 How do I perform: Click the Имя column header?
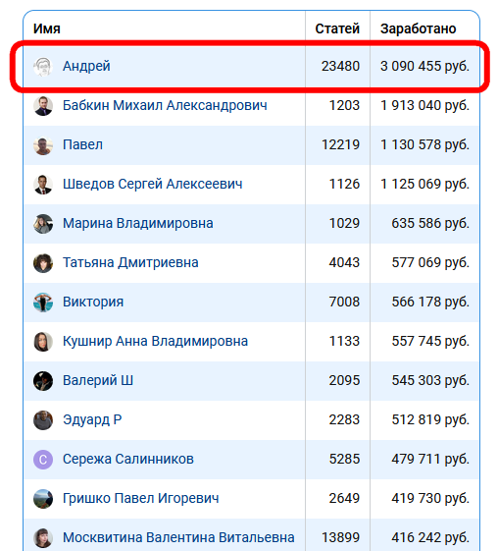47,28
